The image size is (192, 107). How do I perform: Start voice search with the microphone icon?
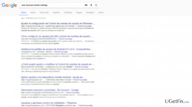91,5
